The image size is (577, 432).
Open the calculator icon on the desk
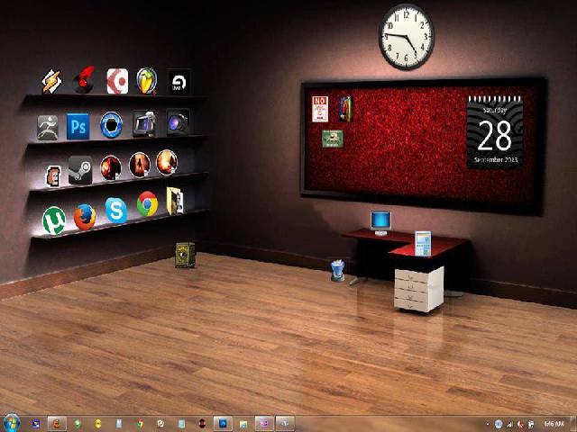pyautogui.click(x=422, y=242)
